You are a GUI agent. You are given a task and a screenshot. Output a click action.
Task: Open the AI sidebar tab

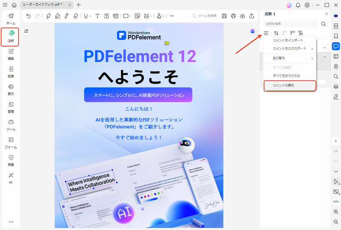point(11,178)
